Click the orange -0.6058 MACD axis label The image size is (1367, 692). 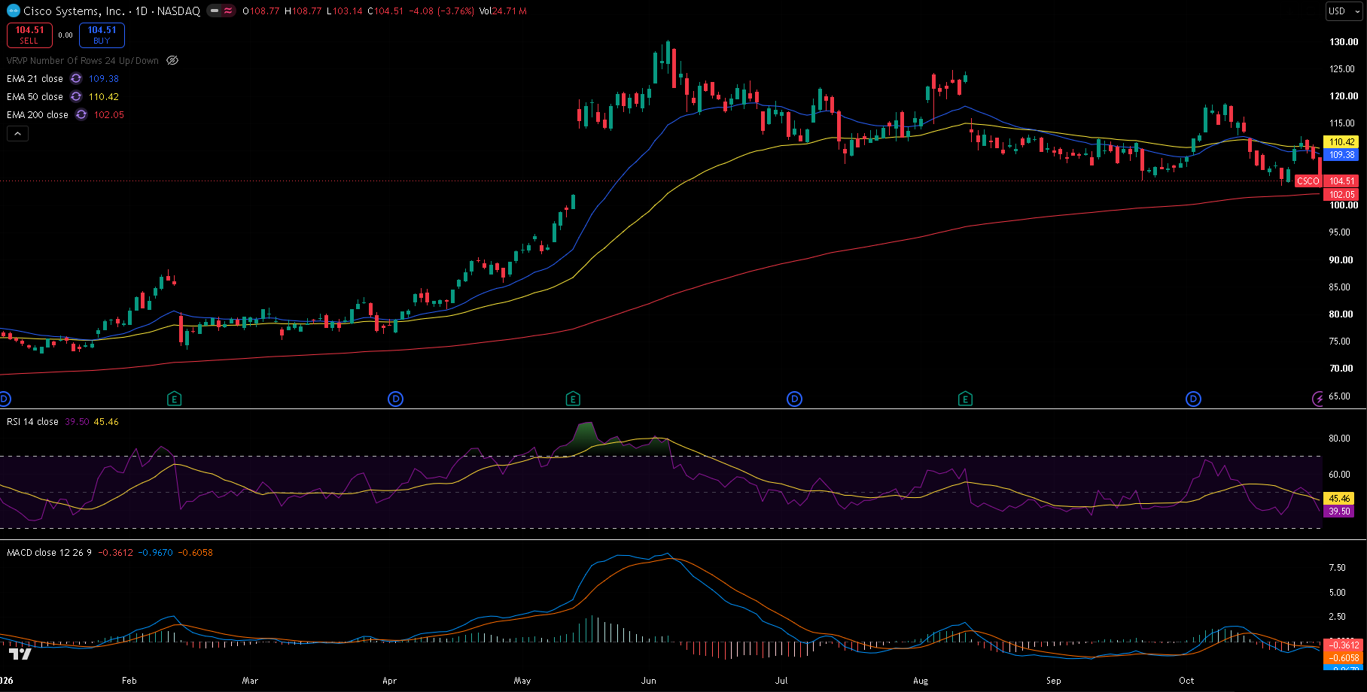[x=1344, y=657]
